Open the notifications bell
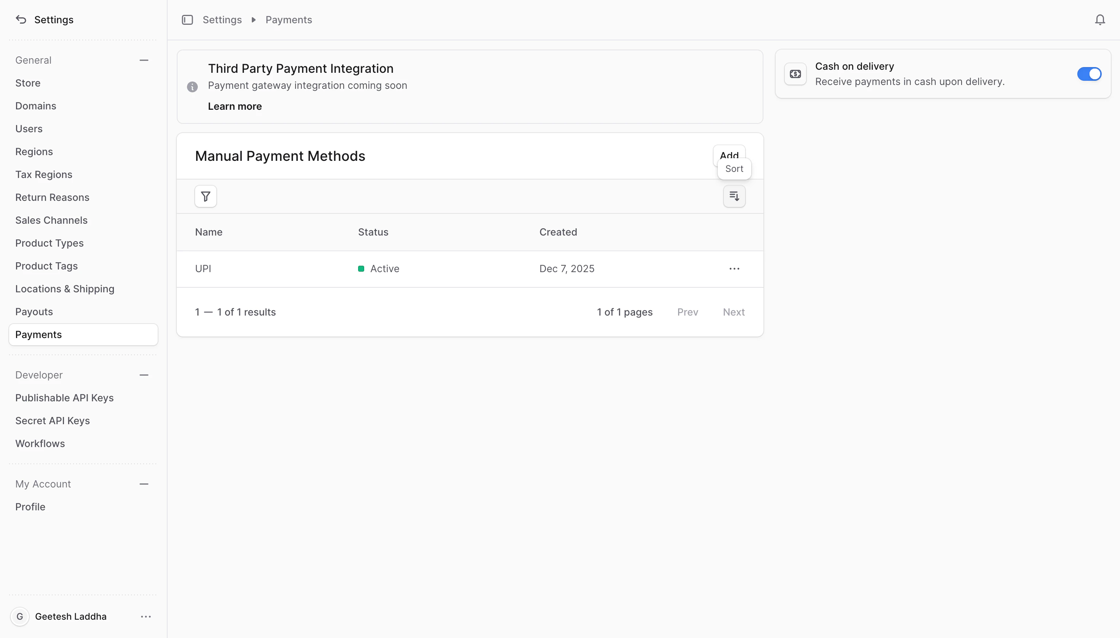This screenshot has height=638, width=1120. point(1099,20)
